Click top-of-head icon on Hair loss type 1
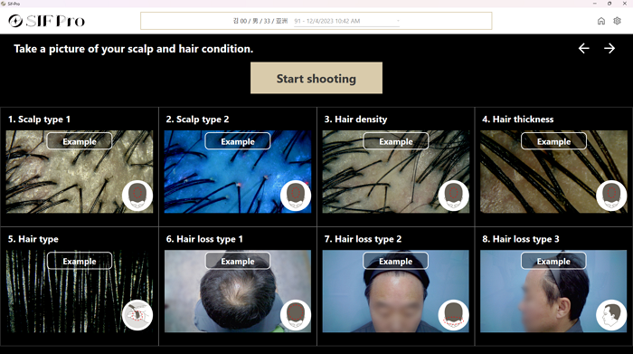 296,315
